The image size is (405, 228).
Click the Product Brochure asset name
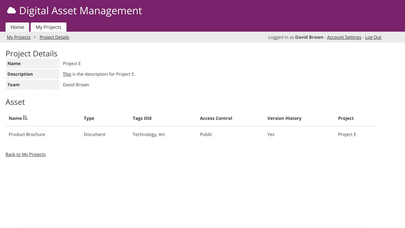[27, 134]
